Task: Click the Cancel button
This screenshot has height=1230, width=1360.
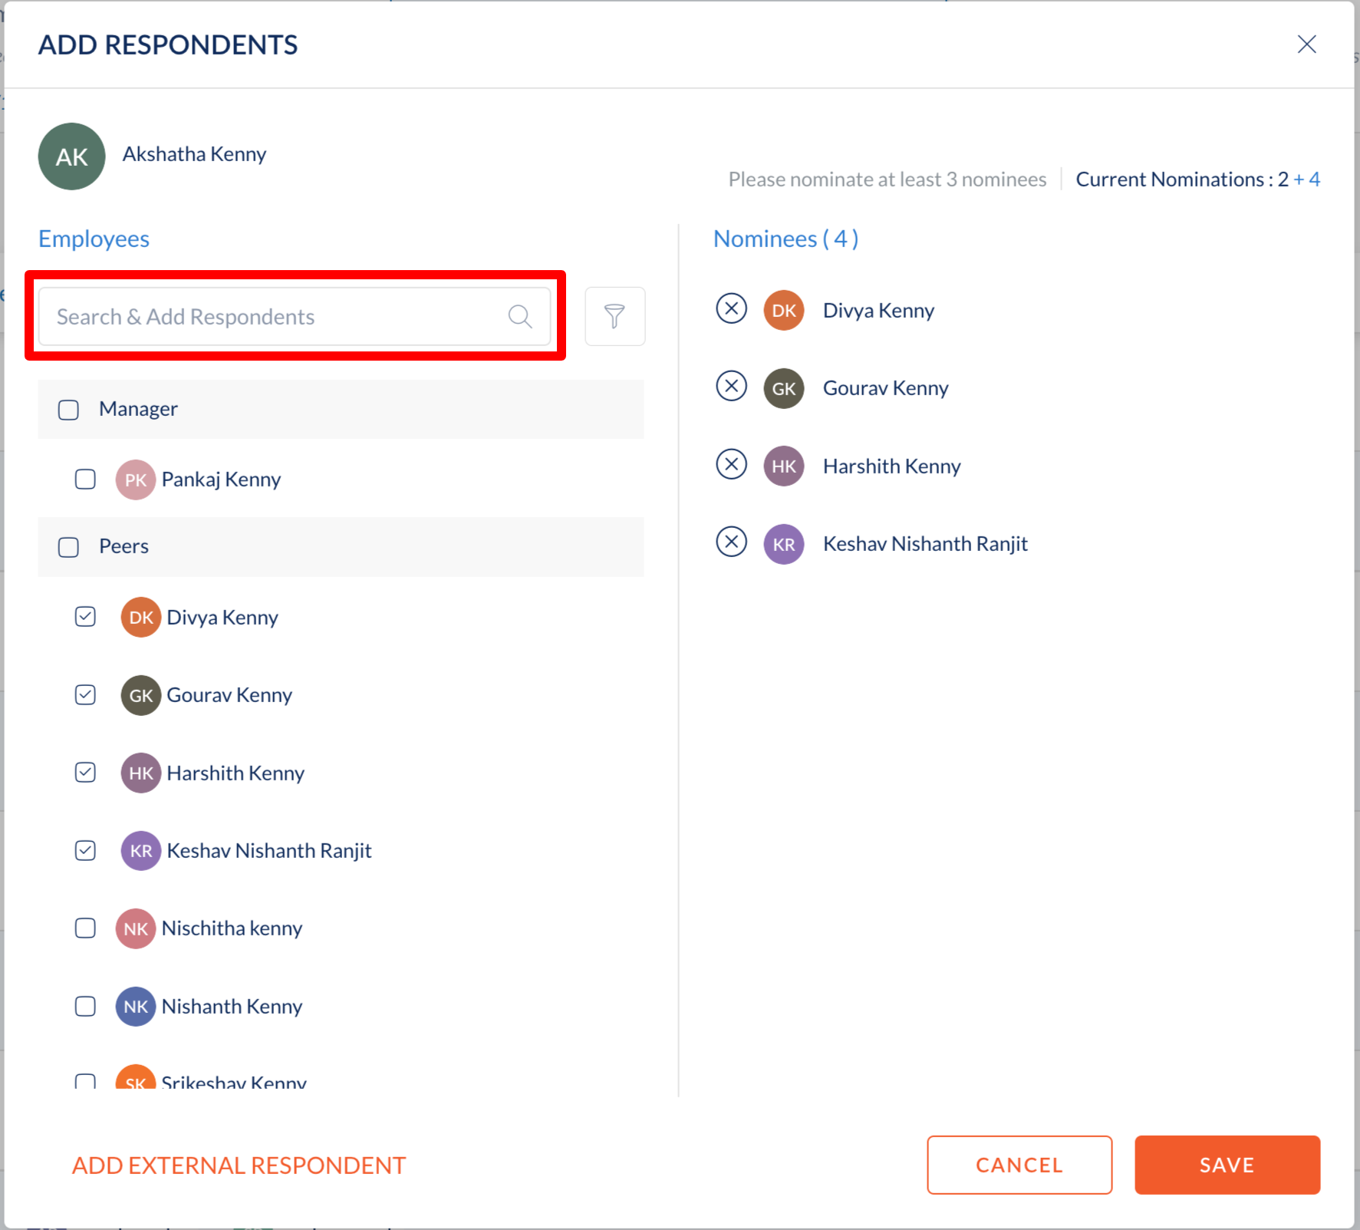Action: pos(1019,1165)
